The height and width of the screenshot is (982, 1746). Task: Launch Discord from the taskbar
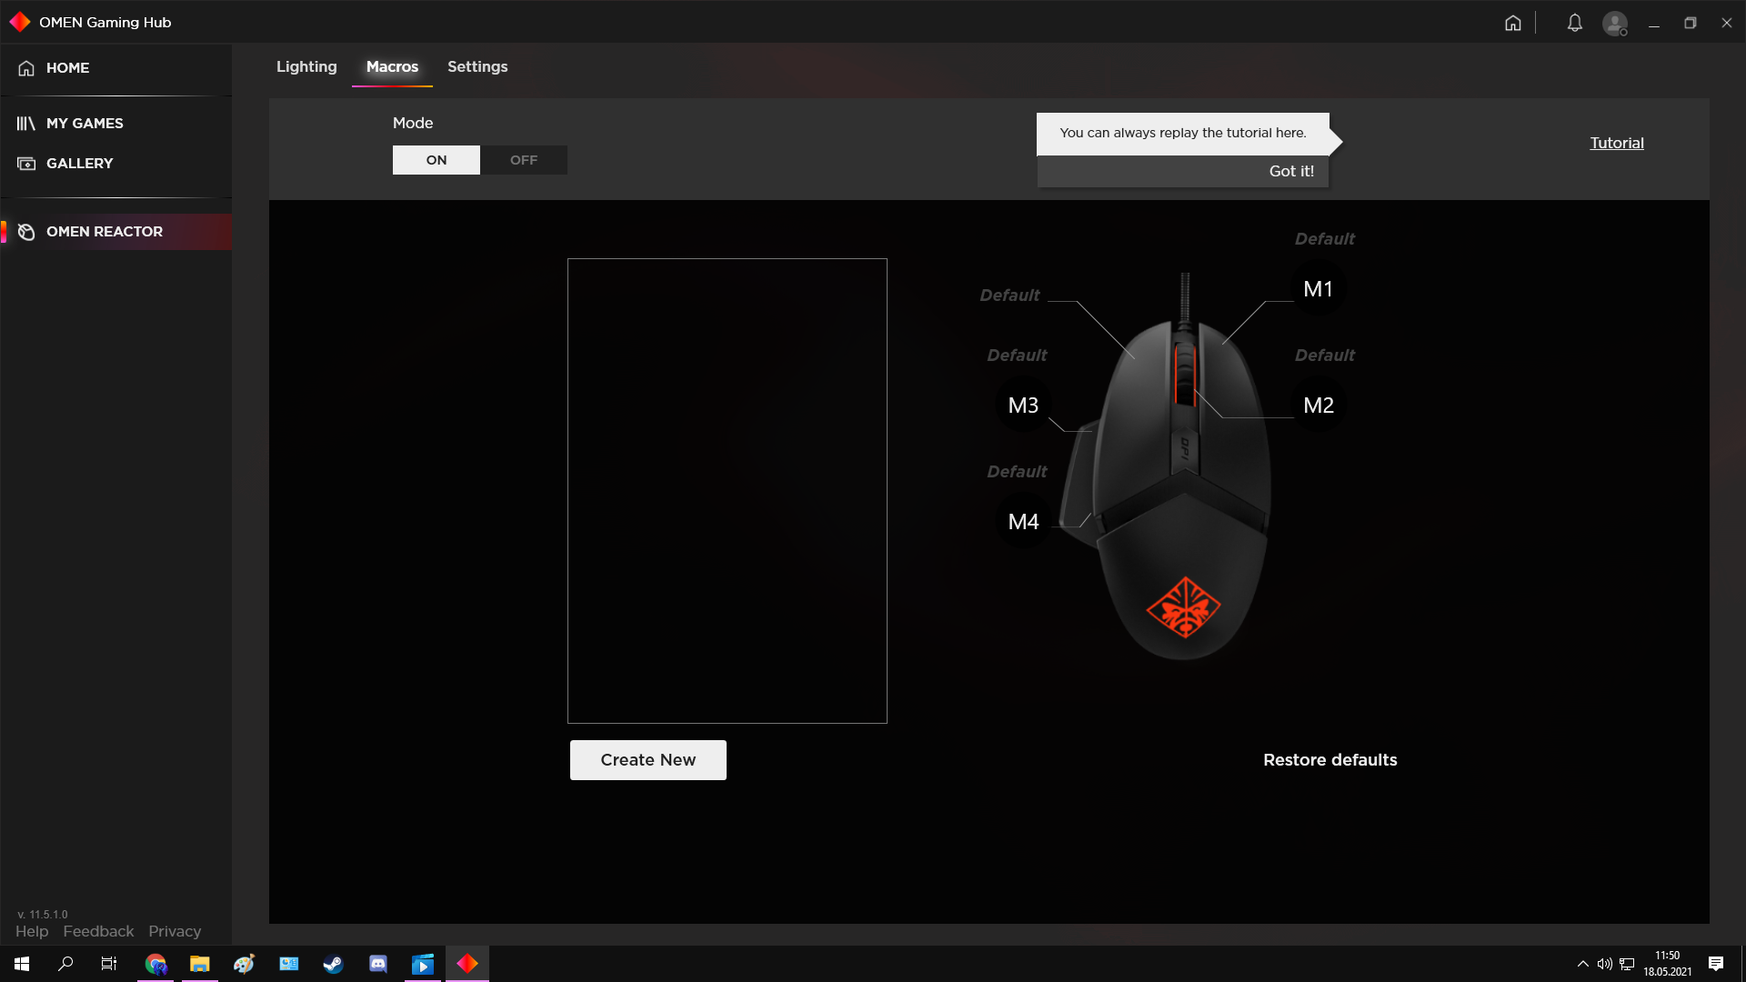click(x=377, y=964)
